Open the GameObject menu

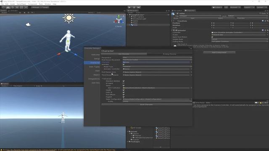pyautogui.click(x=21, y=4)
